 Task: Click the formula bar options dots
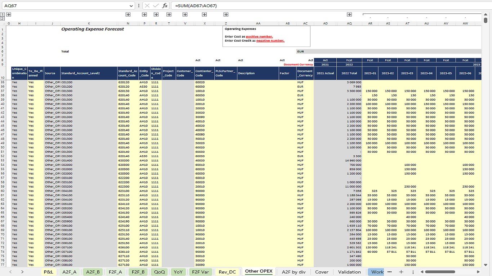[x=139, y=6]
